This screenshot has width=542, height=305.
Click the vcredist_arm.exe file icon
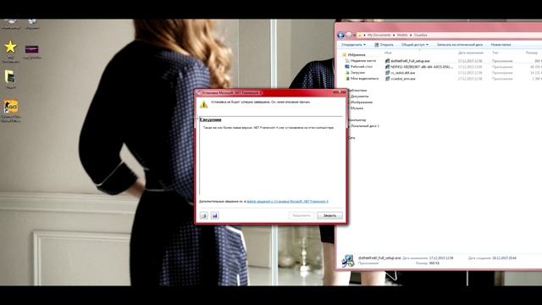pos(387,79)
